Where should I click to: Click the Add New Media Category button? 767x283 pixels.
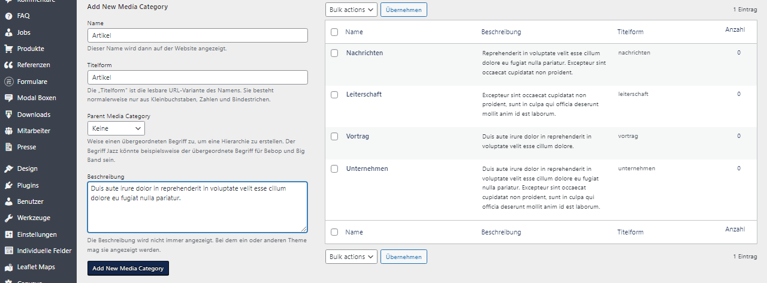coord(128,268)
